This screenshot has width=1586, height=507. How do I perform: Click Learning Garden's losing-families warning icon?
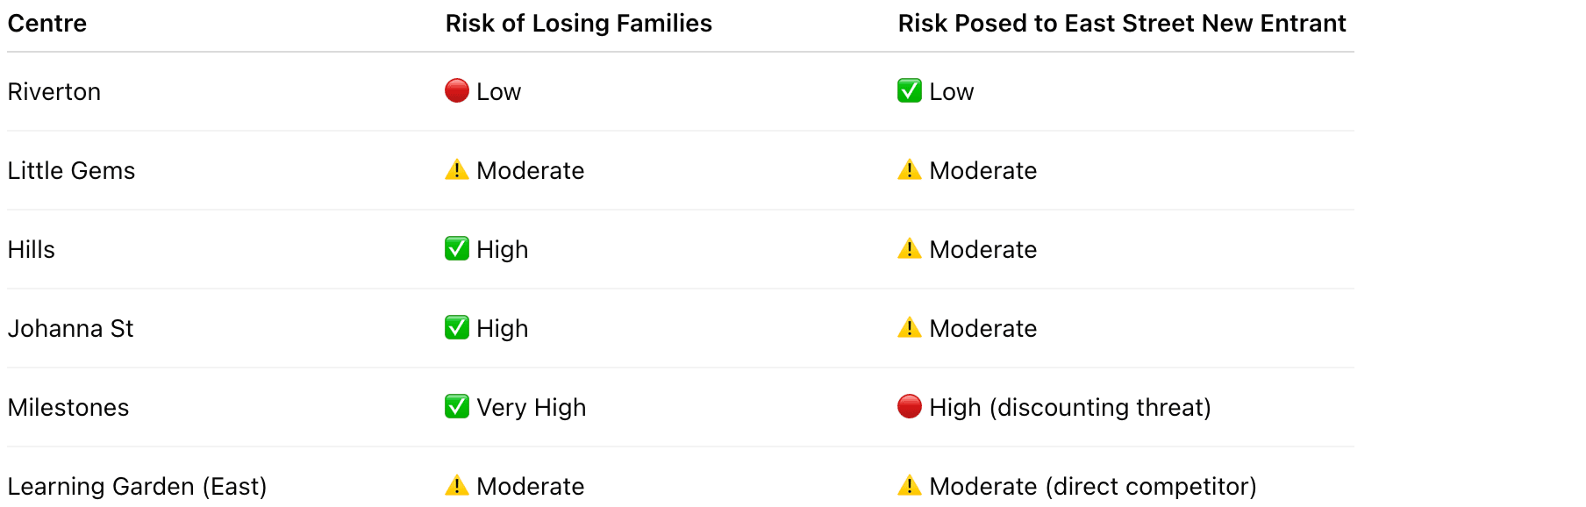pos(456,485)
